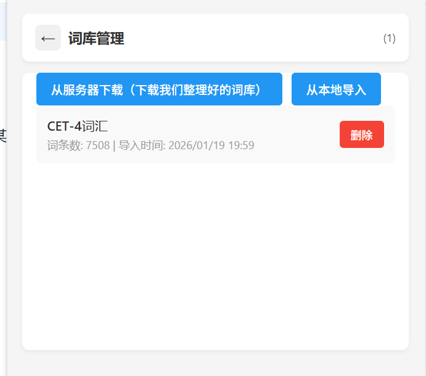Click the 导入时间 2026/01/19 19:59 timestamp
Viewport: 426px width, 376px height.
186,145
